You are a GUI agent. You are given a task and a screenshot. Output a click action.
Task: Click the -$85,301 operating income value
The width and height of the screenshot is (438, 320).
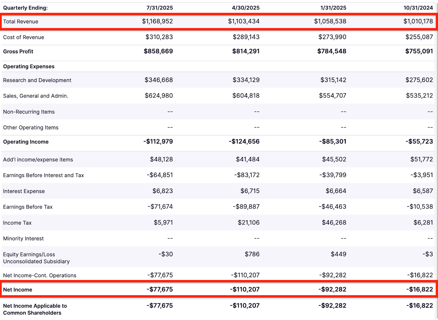[333, 141]
